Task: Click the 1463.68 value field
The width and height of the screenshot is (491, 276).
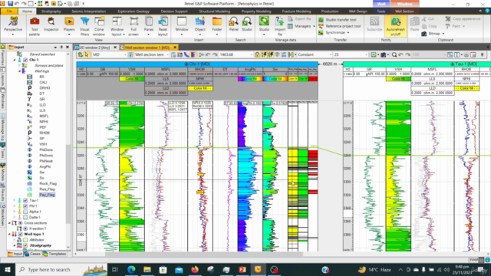Action: point(236,54)
